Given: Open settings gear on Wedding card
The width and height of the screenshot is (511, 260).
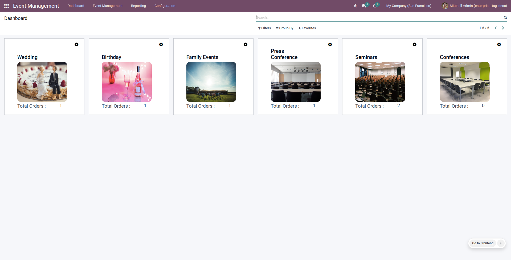Looking at the screenshot, I should (x=76, y=44).
